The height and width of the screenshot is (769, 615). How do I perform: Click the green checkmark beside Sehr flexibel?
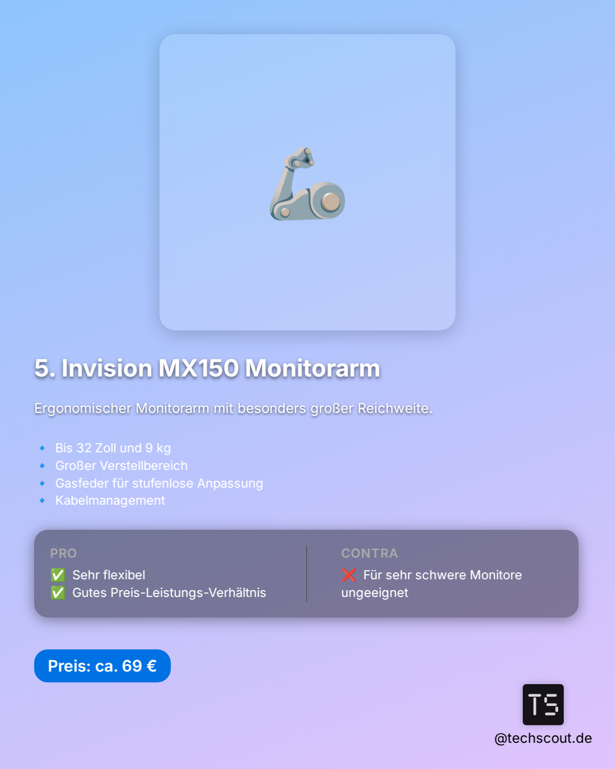(58, 575)
